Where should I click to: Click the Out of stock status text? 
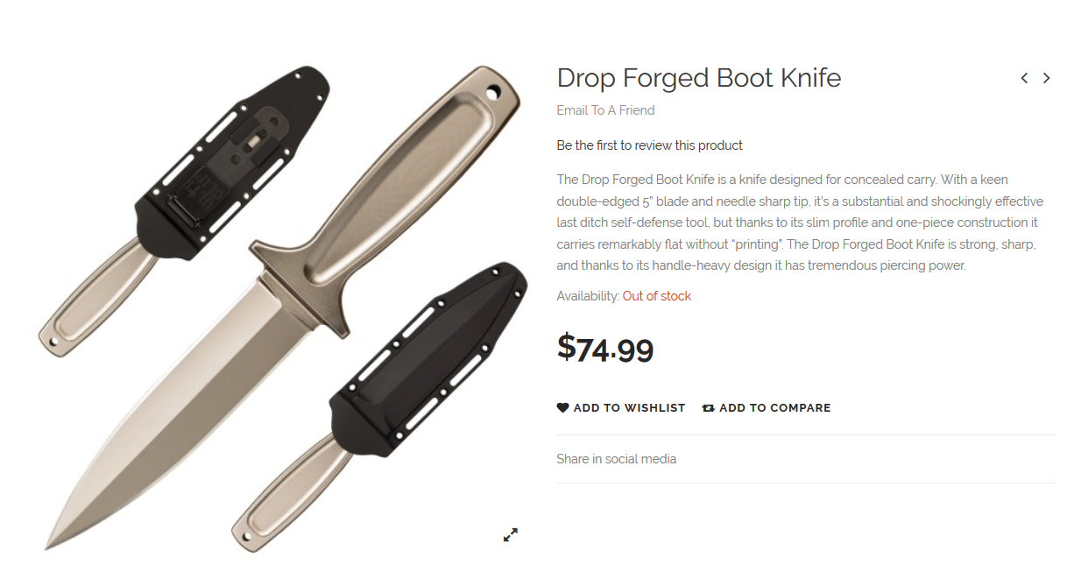[657, 296]
